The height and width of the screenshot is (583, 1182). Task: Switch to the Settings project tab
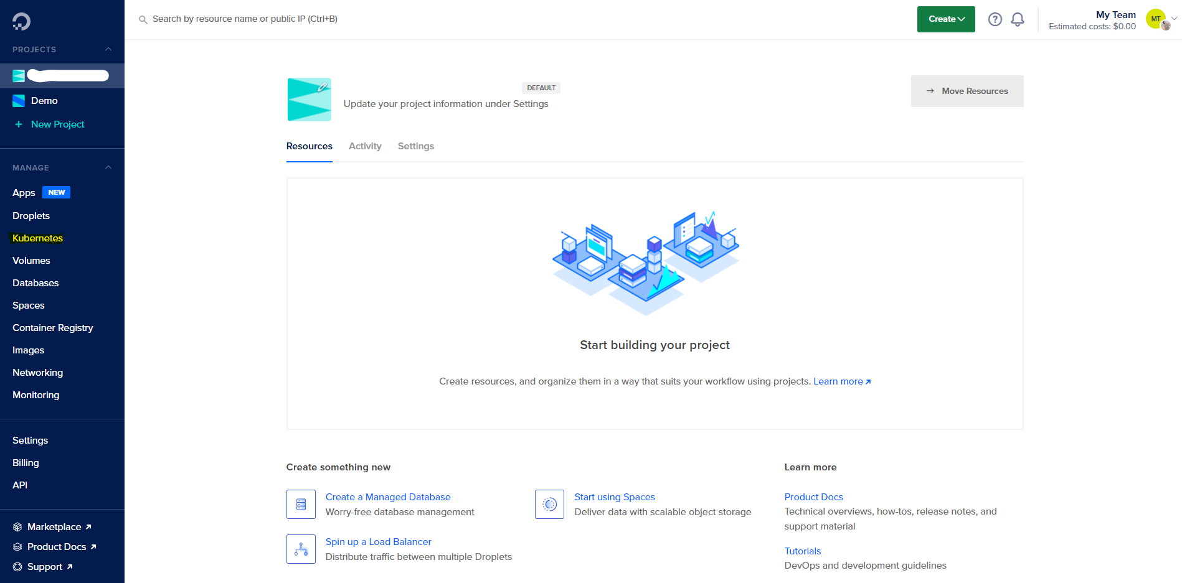415,146
